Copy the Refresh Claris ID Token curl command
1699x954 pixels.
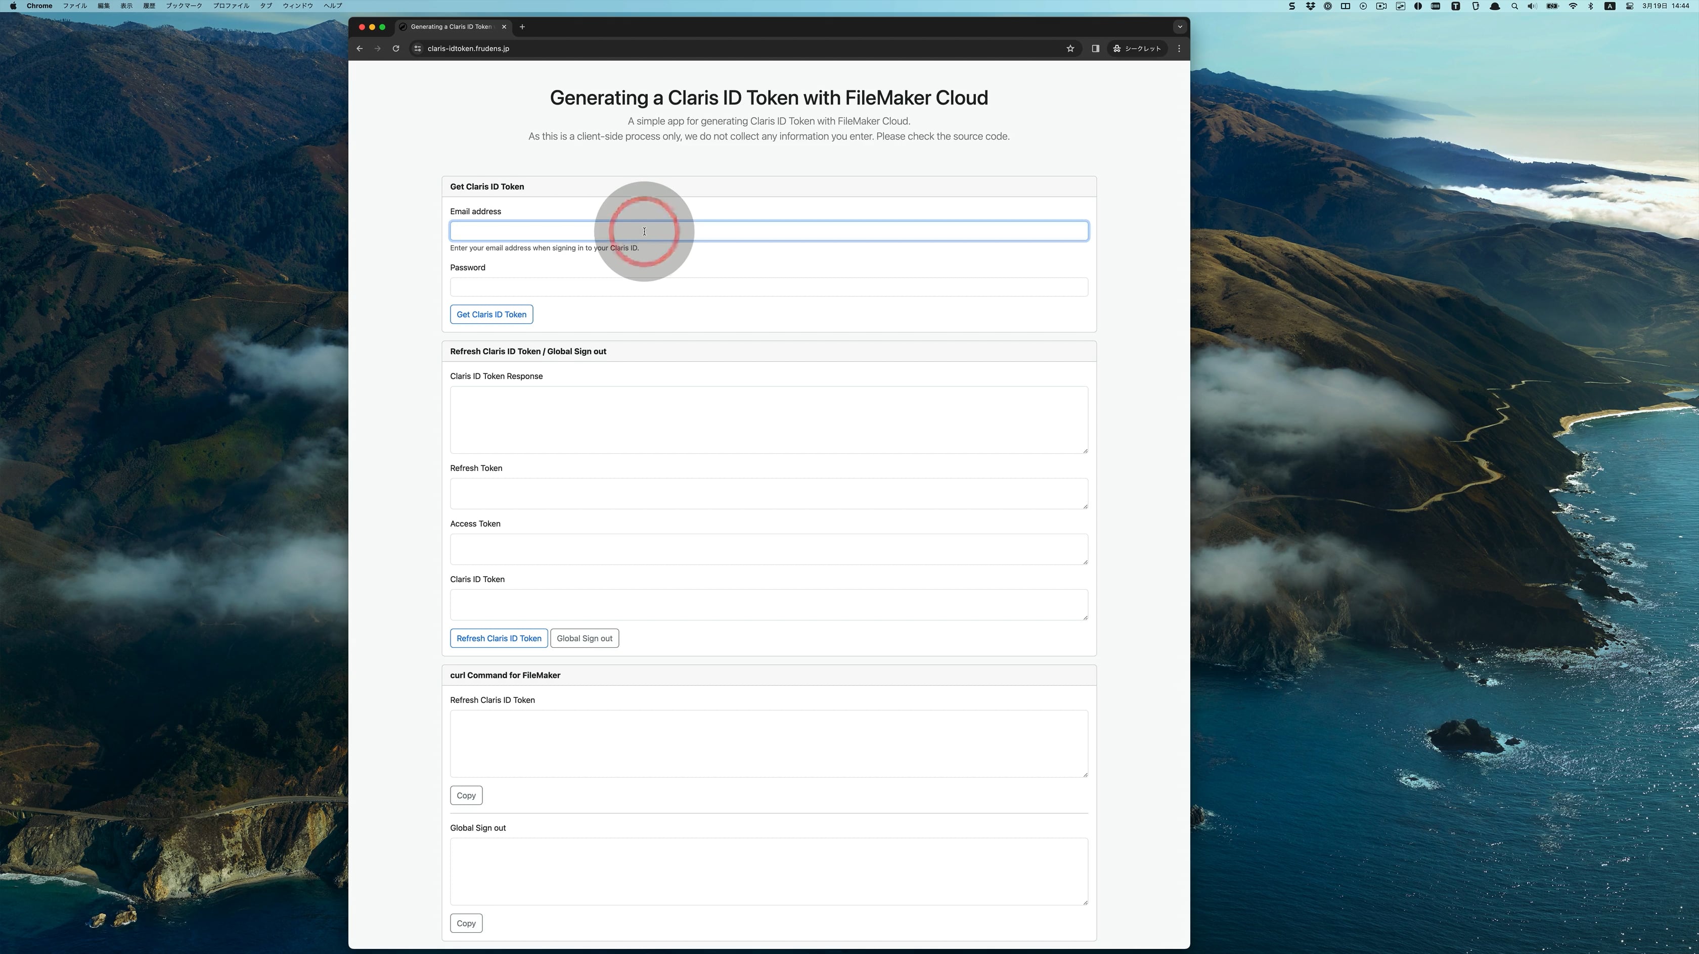[x=466, y=795]
